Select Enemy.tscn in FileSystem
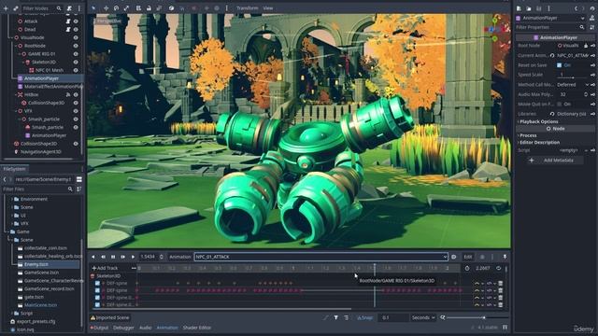598x336 pixels. [36, 264]
